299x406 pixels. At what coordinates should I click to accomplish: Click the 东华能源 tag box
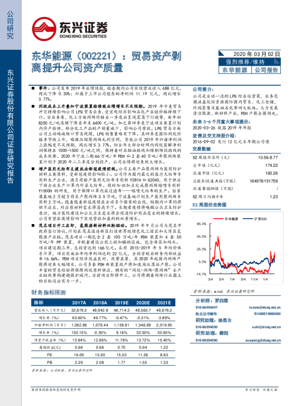(235, 70)
